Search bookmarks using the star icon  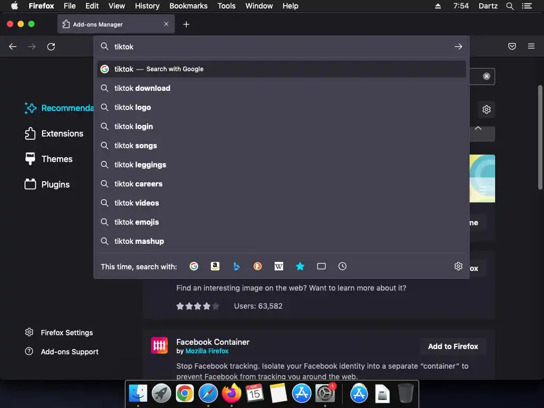(300, 266)
